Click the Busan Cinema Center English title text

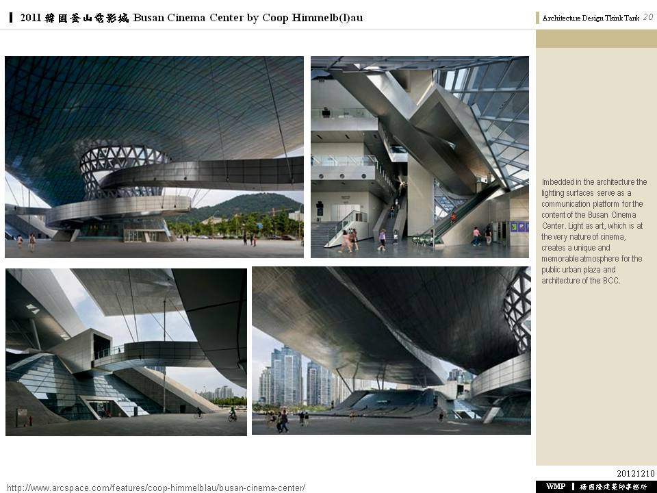click(x=248, y=18)
